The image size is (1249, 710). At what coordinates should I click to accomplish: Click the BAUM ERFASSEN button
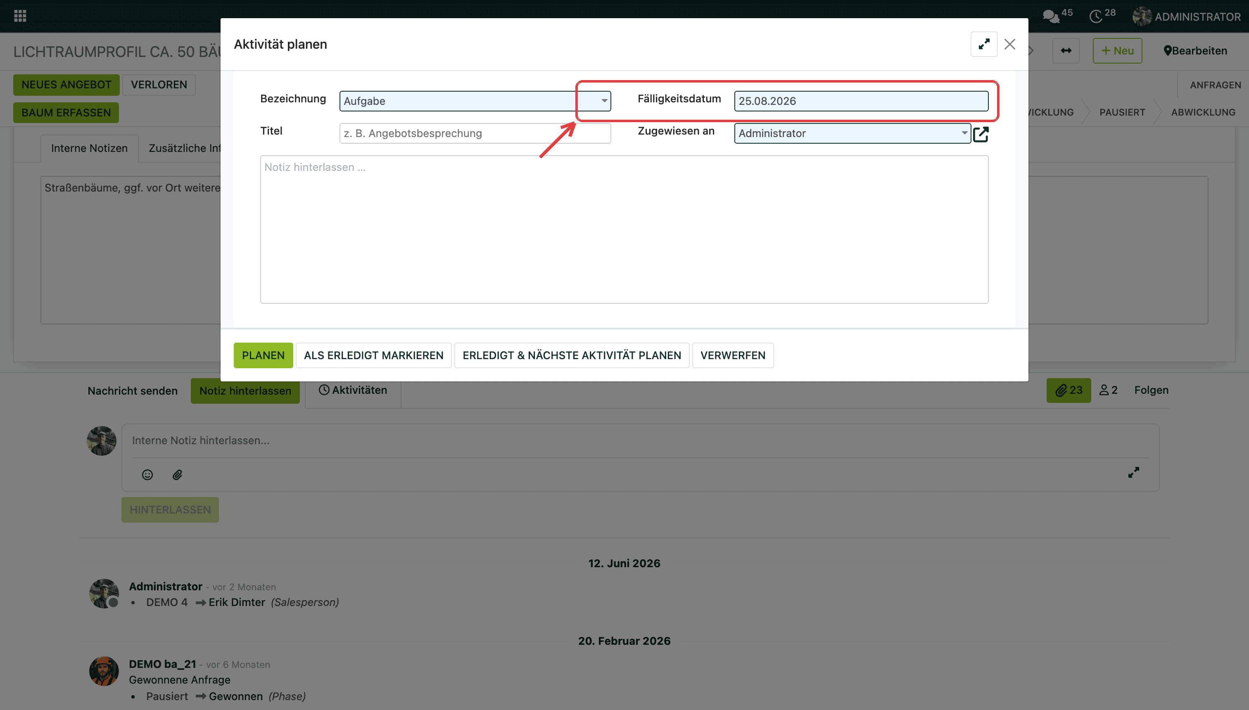(x=66, y=113)
